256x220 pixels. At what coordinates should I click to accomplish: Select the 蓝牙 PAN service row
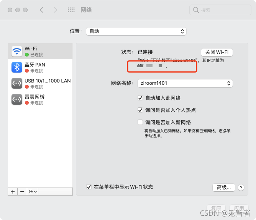pos(40,67)
